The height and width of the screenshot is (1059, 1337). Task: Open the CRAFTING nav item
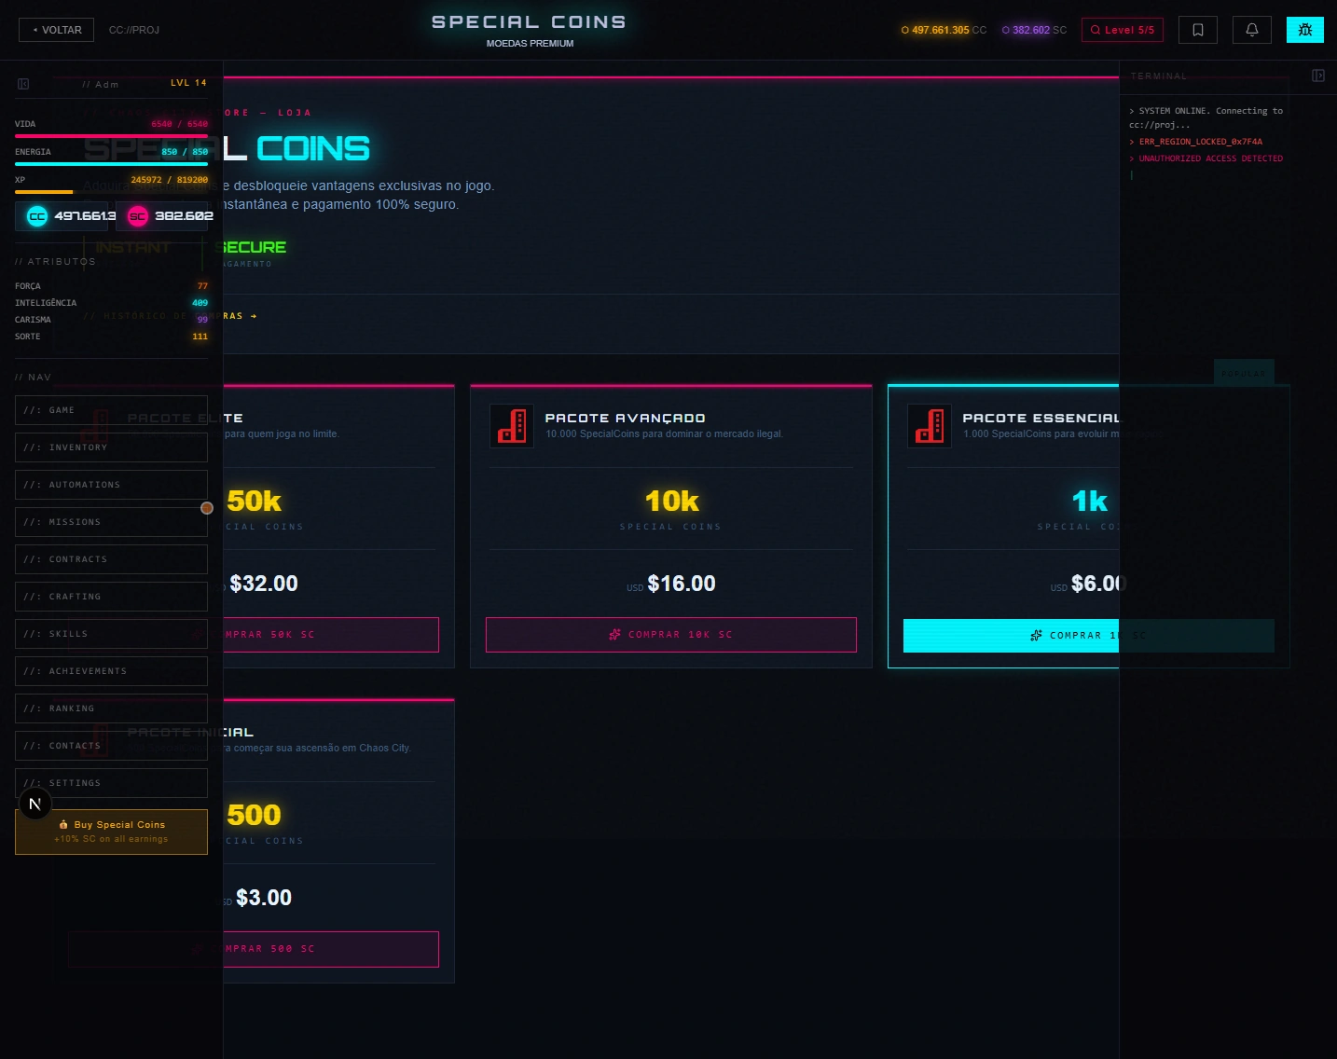point(111,597)
